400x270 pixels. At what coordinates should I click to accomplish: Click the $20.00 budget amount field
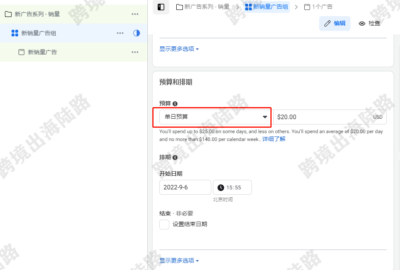[330, 117]
